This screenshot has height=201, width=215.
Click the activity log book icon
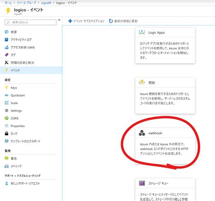6,40
